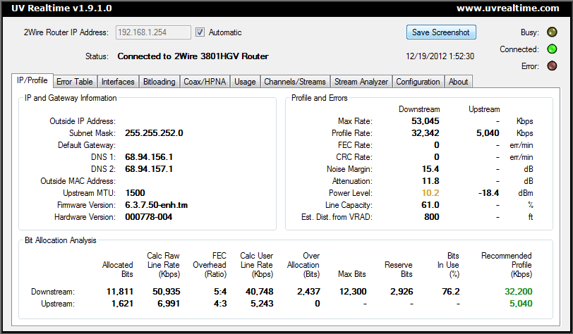Click the 2Wire Router IP Address field
Viewport: 573px width, 334px height.
[152, 32]
